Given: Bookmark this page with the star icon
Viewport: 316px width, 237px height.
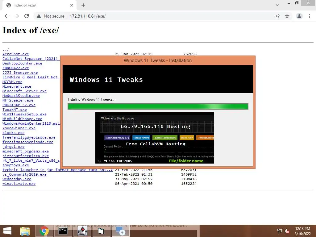Looking at the screenshot, I should (287, 16).
